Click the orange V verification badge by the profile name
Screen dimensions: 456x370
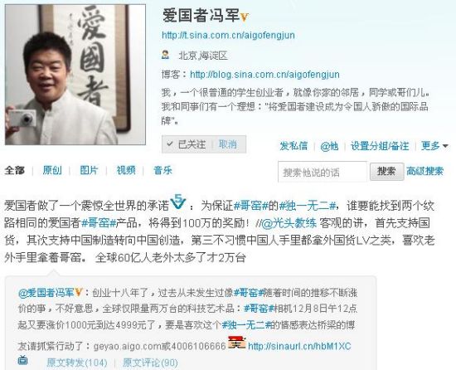coord(245,17)
